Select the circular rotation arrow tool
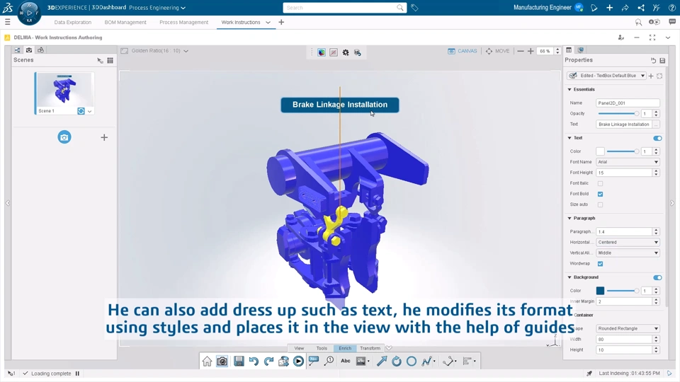Viewport: 680px width, 382px height. point(397,361)
